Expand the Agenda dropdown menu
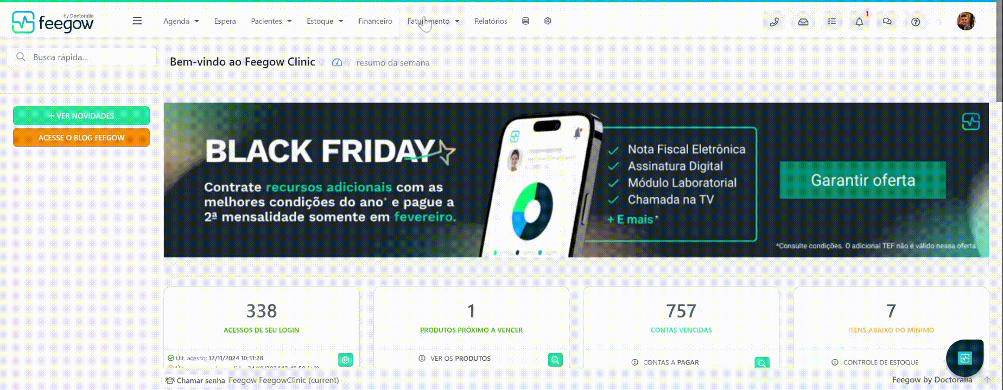The height and width of the screenshot is (390, 1003). pos(181,21)
